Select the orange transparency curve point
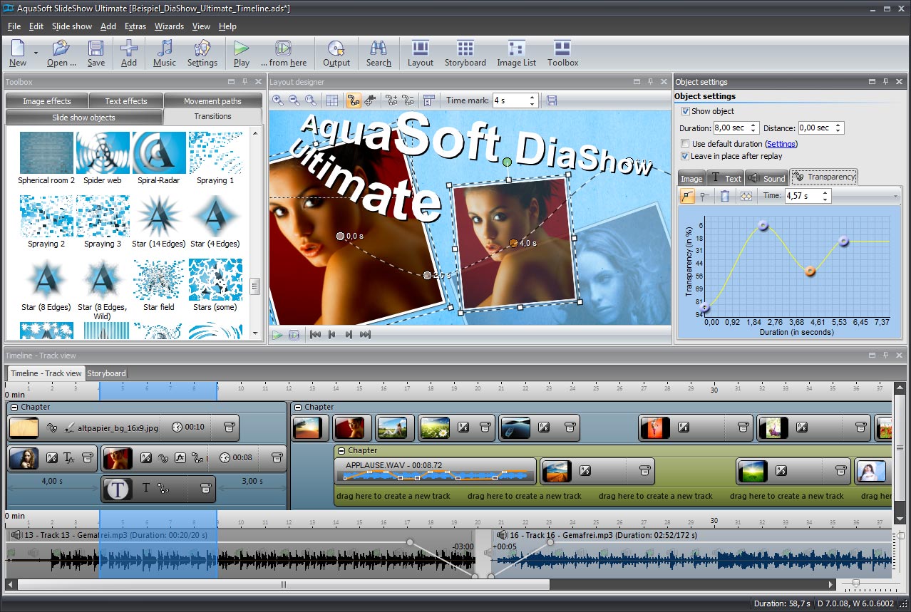The width and height of the screenshot is (911, 612). pos(810,271)
